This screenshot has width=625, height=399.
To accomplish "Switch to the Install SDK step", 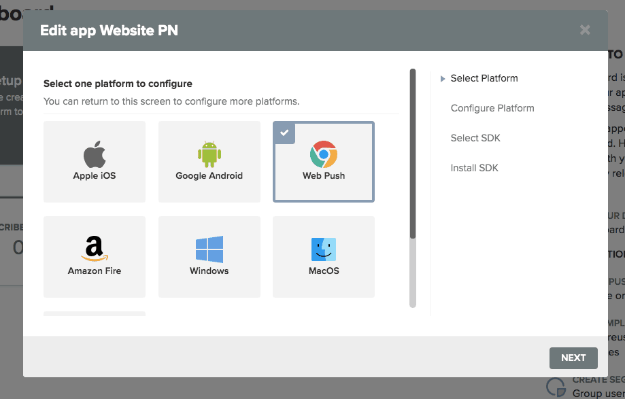I will point(474,168).
